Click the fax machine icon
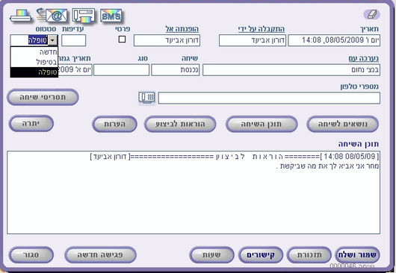Image resolution: width=396 pixels, height=273 pixels. [84, 16]
